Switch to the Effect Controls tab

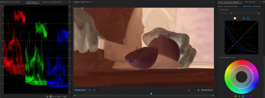tap(250, 2)
